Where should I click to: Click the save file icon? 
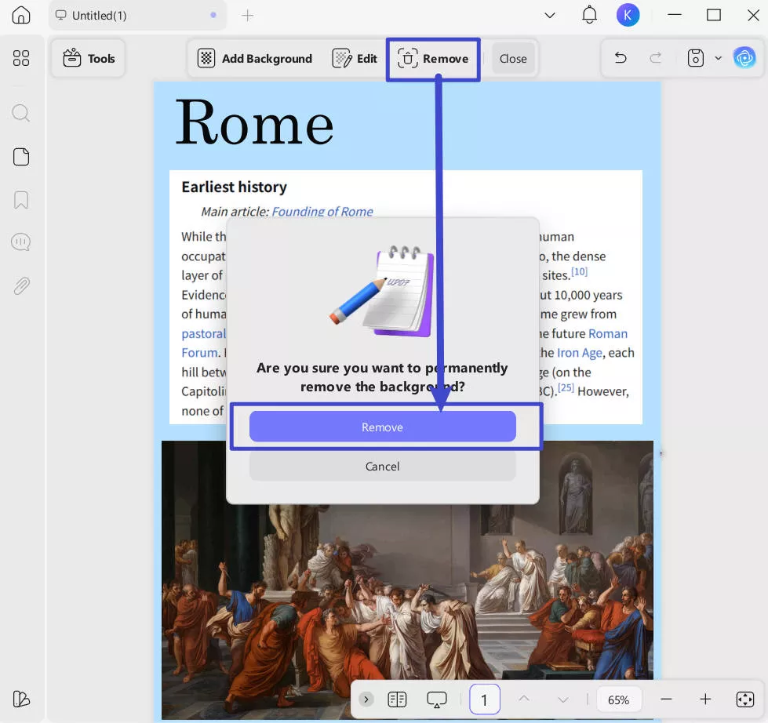coord(696,58)
